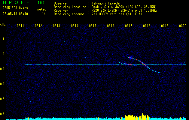Click the HROFFT 1.0.0 title text

[x=24, y=2]
